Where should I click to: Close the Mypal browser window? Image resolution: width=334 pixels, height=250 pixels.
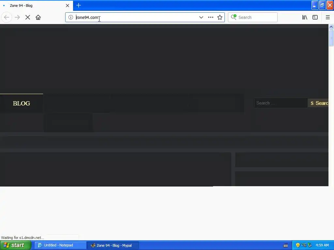click(x=330, y=5)
